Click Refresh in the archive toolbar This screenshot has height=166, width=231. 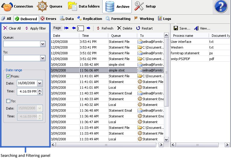105,28
